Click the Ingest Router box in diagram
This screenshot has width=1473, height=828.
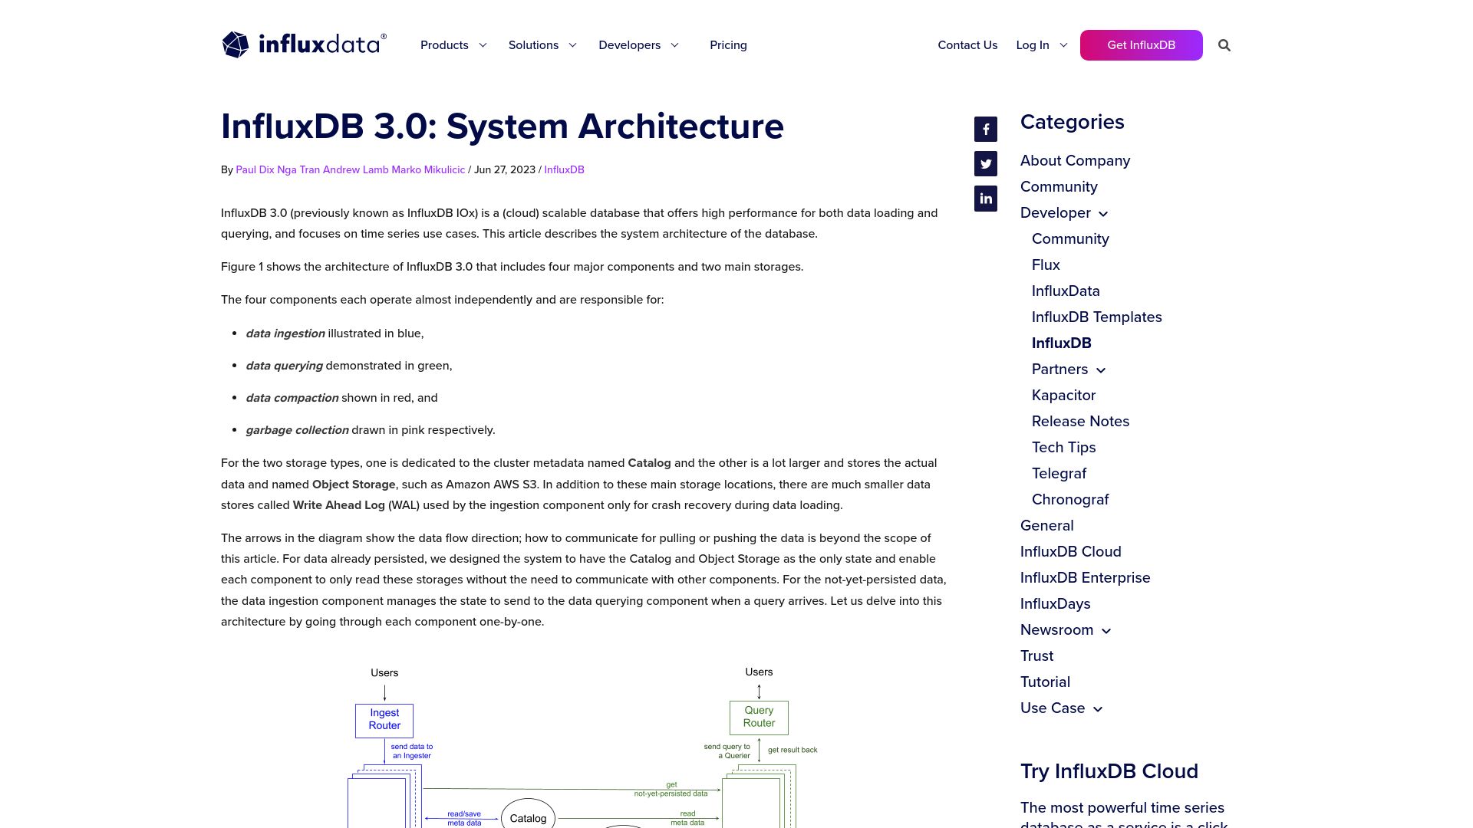click(384, 721)
